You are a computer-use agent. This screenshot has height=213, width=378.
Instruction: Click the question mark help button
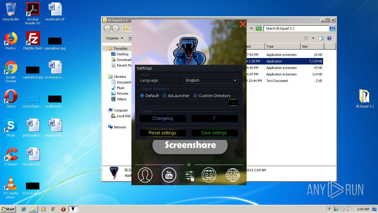[214, 118]
